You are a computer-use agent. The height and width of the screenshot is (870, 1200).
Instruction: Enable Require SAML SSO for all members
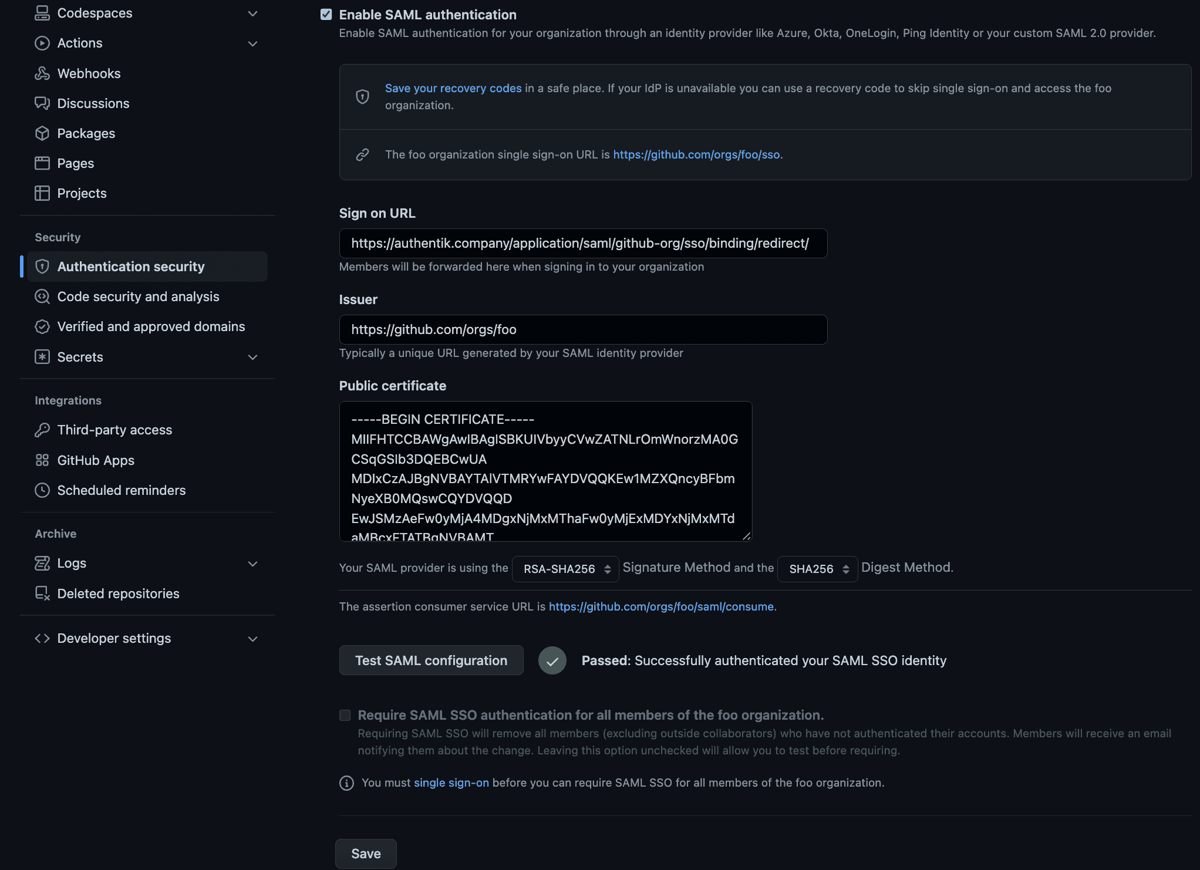point(345,715)
